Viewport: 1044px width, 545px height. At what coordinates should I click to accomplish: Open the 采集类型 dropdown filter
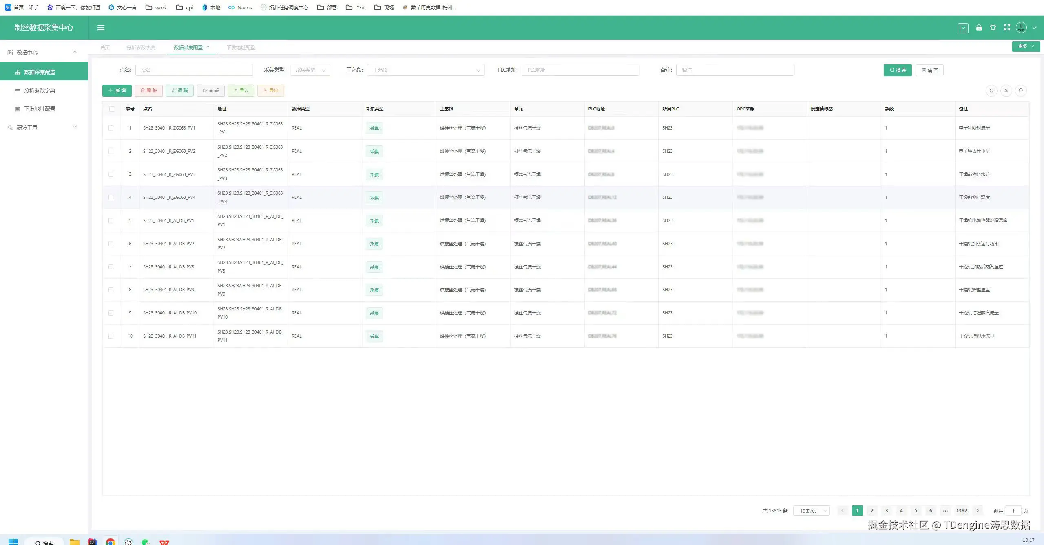(x=310, y=70)
